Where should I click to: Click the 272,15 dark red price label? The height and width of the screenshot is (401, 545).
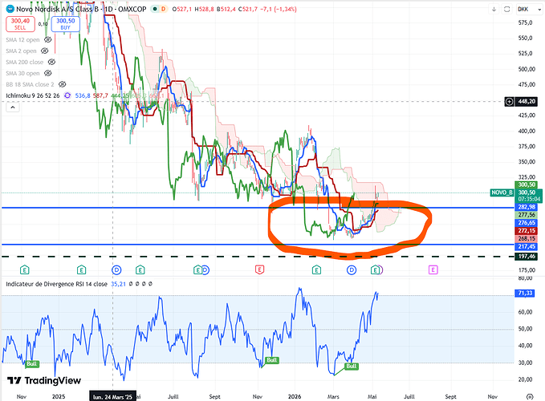coord(527,231)
